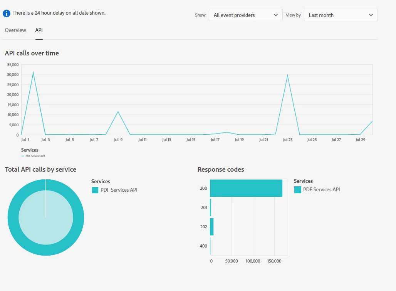Screen dimensions: 396x291
Task: Click the 35,000 y-axis label
Action: 13,65
